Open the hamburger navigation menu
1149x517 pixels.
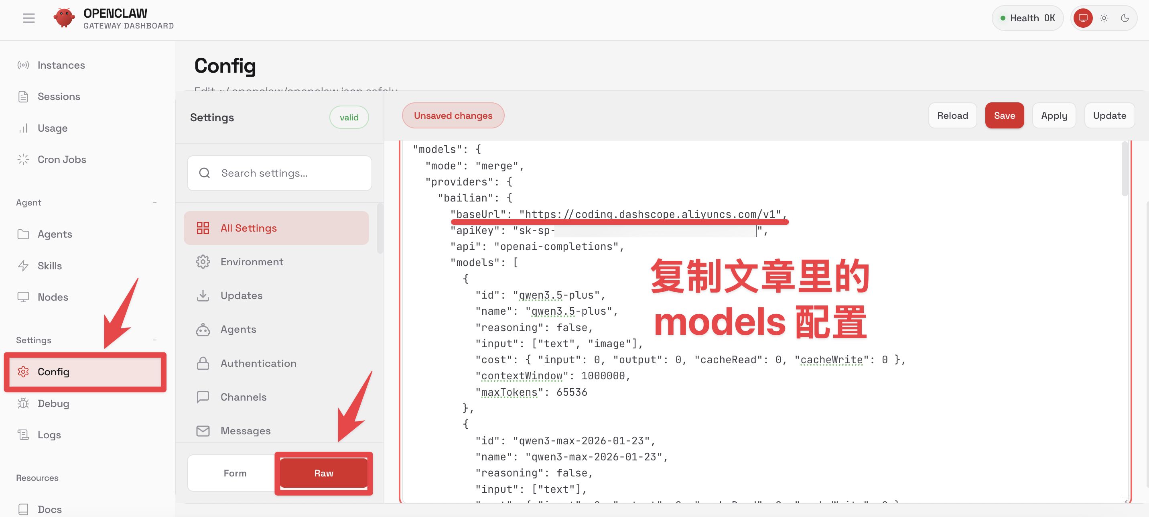tap(28, 18)
